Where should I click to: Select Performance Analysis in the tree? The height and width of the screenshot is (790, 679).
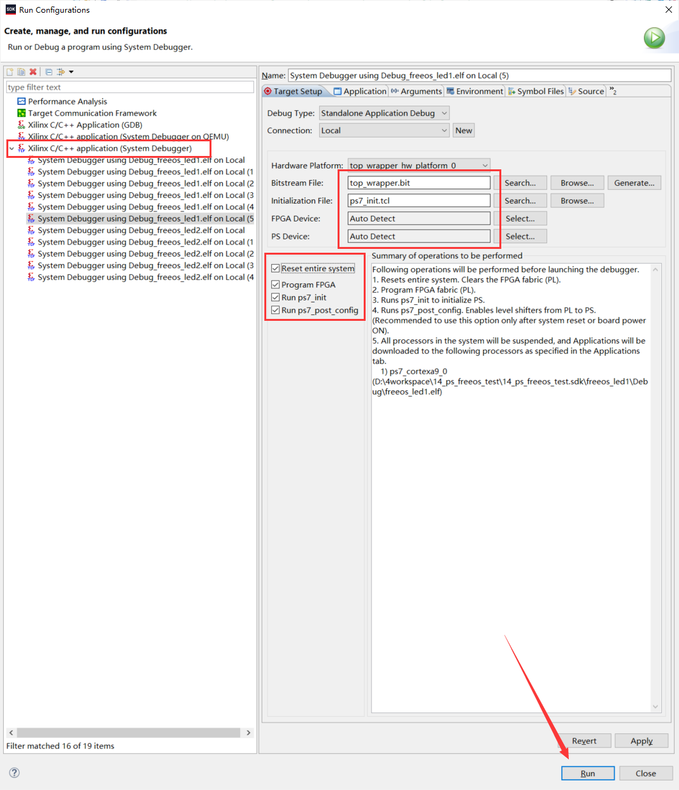[68, 101]
